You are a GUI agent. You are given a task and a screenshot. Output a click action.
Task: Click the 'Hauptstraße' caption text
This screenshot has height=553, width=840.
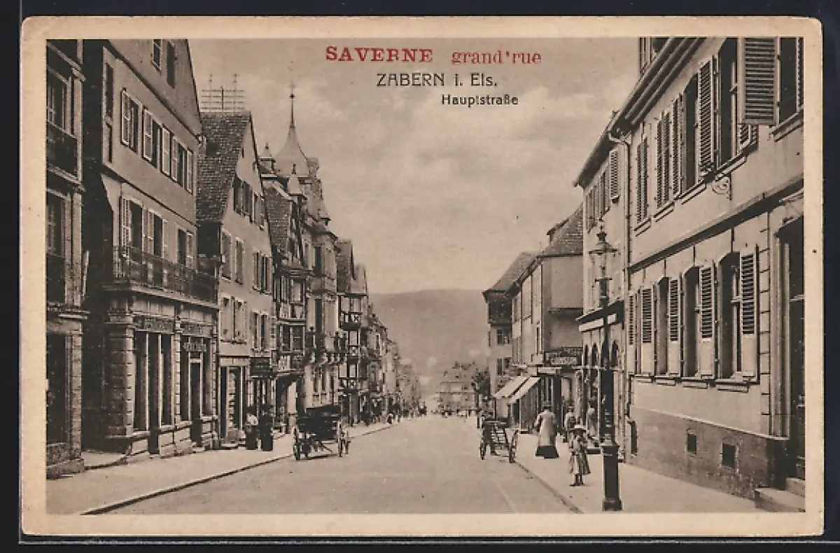[x=479, y=99]
